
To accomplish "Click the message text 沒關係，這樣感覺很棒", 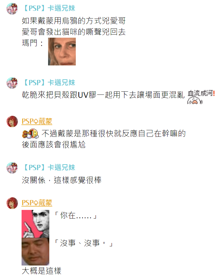I will coord(62,180).
